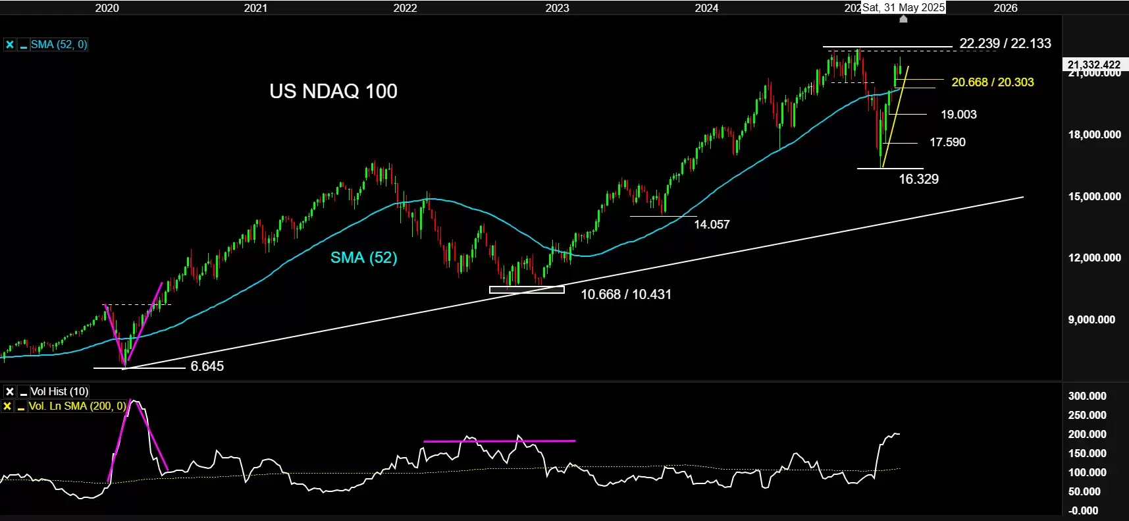Screen dimensions: 1129x521
Task: Click the current price tag 21,332.422
Action: (1094, 65)
